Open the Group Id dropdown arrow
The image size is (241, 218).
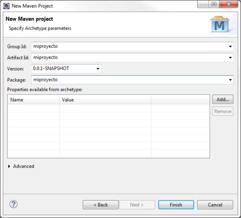coord(230,46)
